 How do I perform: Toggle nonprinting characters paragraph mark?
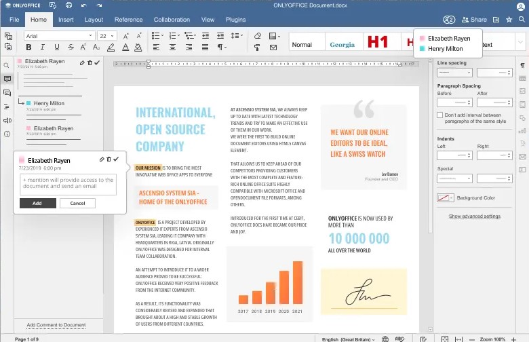coord(221,47)
